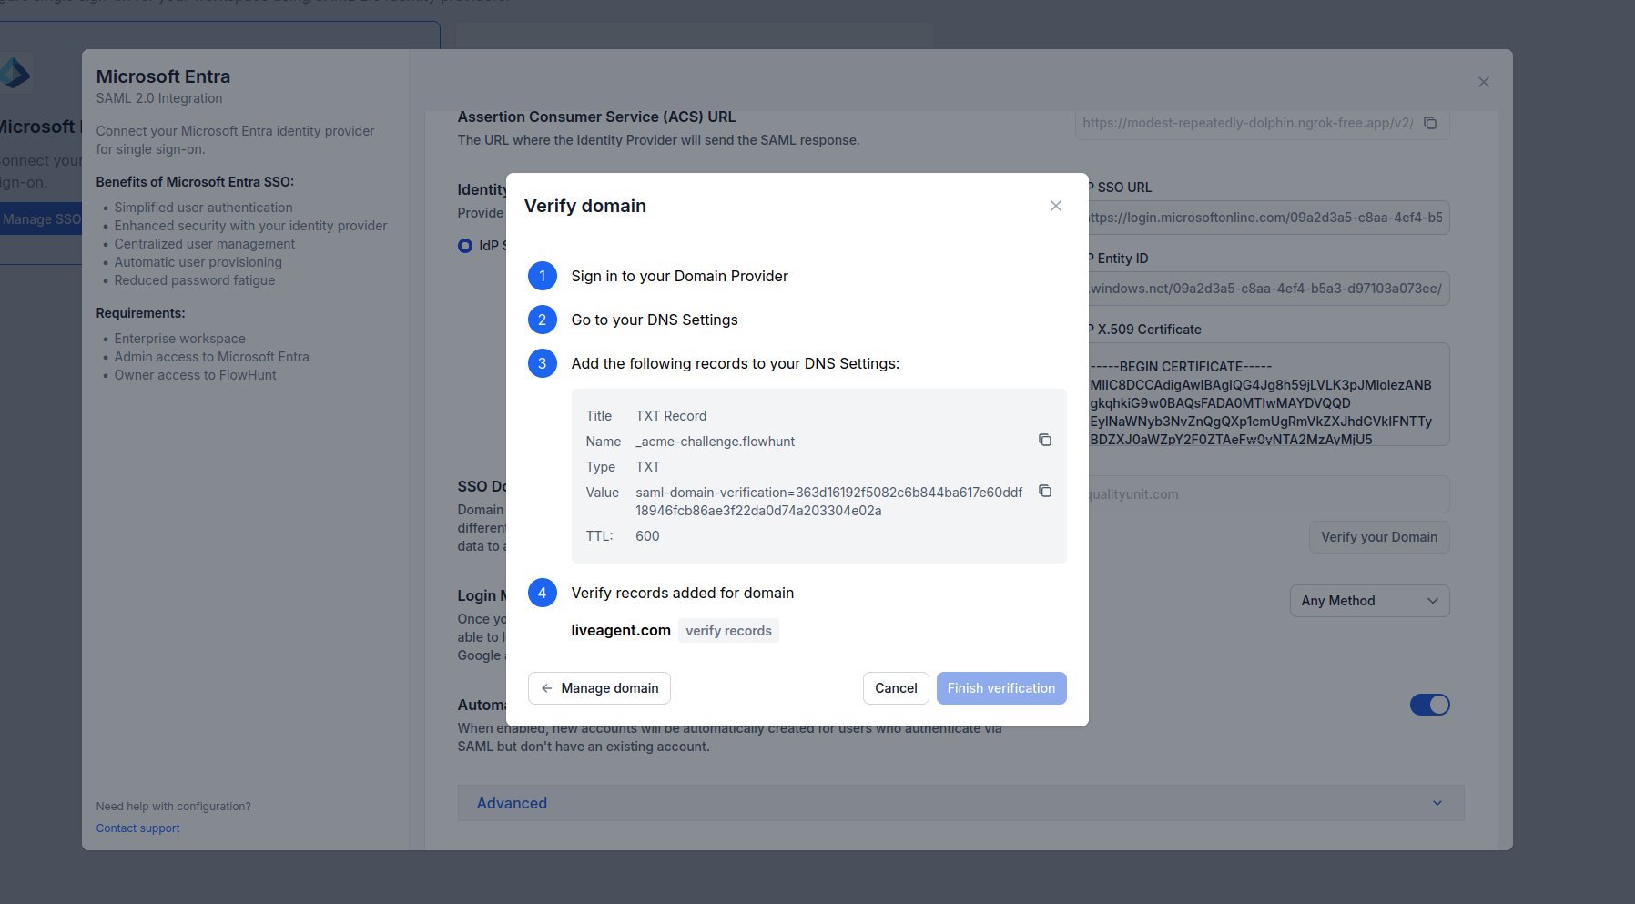
Task: Open the Manage SSO menu item
Action: pyautogui.click(x=40, y=218)
